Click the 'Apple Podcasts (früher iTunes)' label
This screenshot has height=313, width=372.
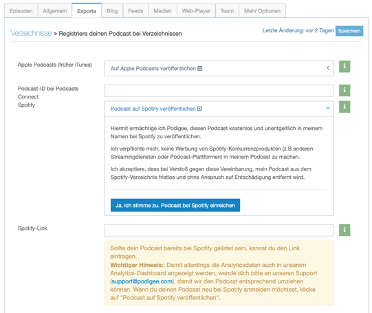55,65
